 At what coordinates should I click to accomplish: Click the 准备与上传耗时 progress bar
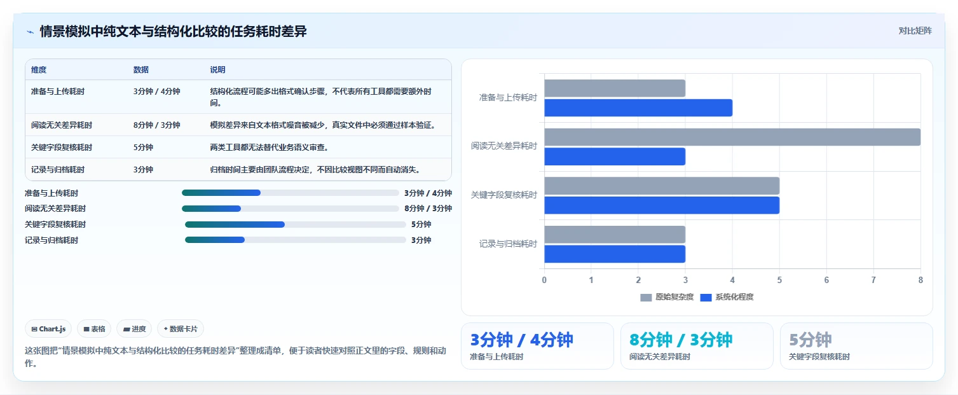point(291,193)
